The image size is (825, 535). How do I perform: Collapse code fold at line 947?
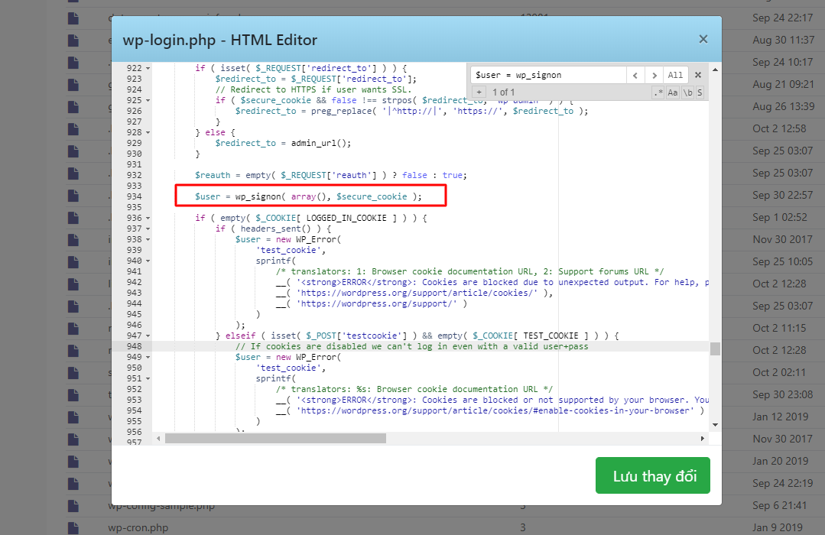148,336
